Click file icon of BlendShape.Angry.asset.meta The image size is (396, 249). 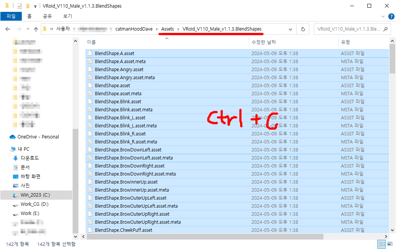coord(90,78)
